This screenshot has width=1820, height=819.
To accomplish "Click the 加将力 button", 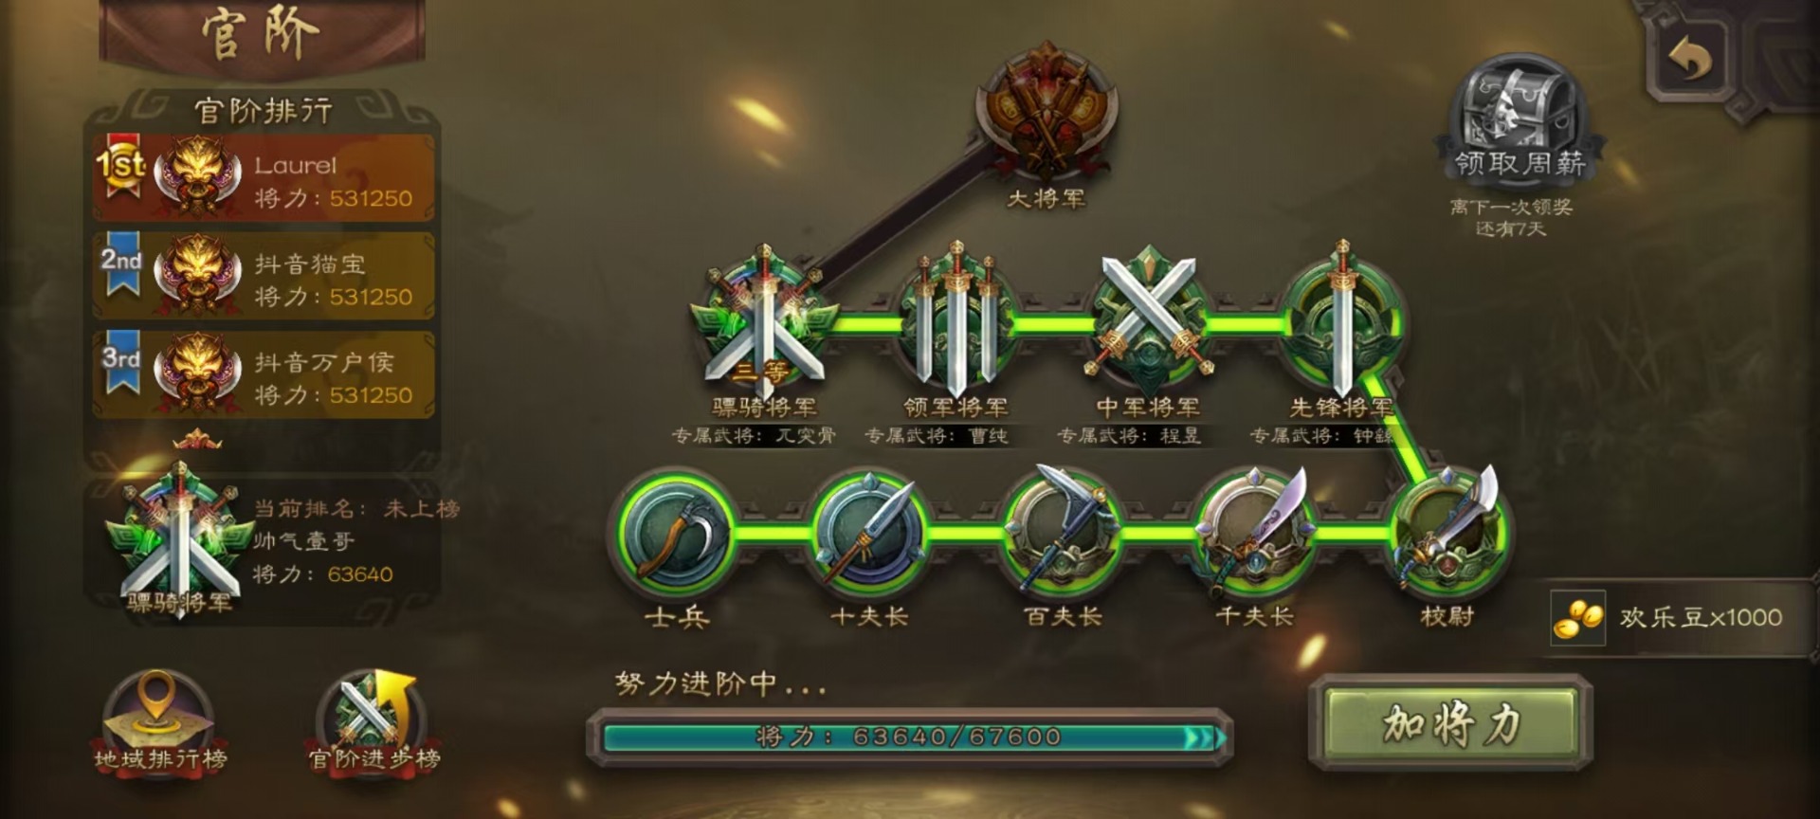I will coord(1450,724).
